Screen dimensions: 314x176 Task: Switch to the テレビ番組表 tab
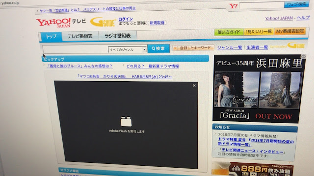pos(80,36)
